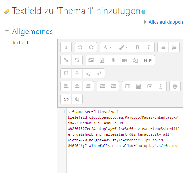Open the Allgemeines section heading link
Image resolution: width=188 pixels, height=173 pixels.
tap(32, 31)
